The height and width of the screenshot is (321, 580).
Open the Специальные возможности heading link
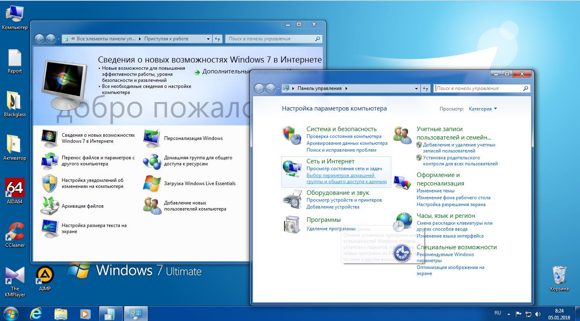click(457, 247)
